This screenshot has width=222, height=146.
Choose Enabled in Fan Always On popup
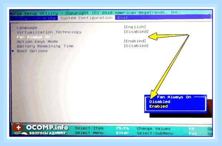click(158, 106)
